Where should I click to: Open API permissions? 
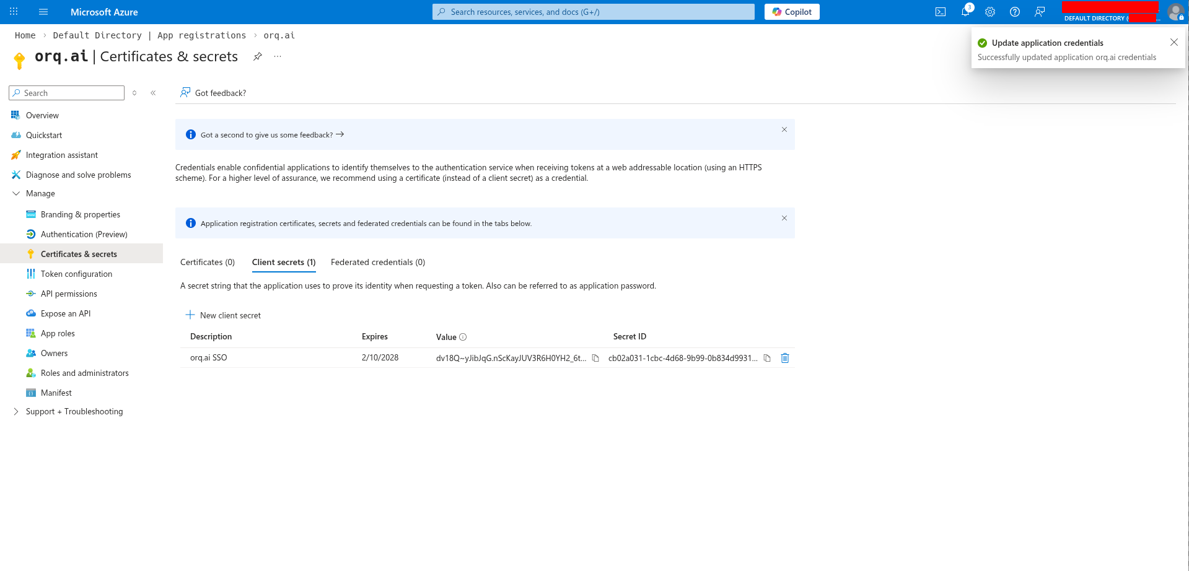pos(69,294)
